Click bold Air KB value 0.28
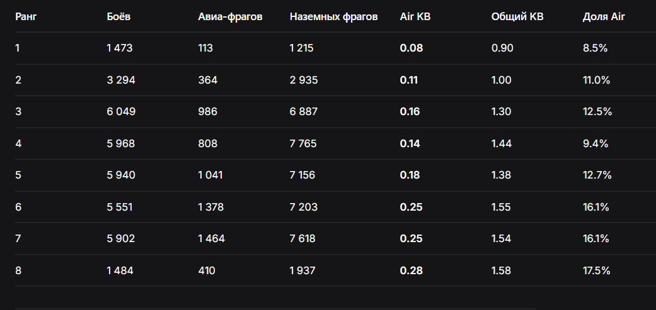 pyautogui.click(x=411, y=270)
